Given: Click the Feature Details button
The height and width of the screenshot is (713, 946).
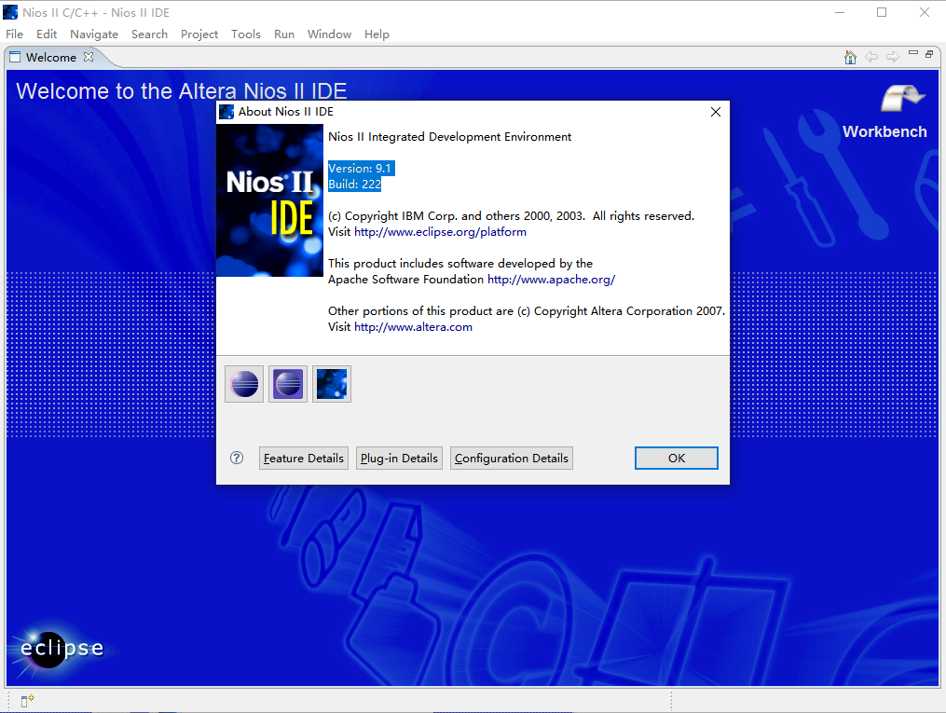Looking at the screenshot, I should click(x=304, y=459).
